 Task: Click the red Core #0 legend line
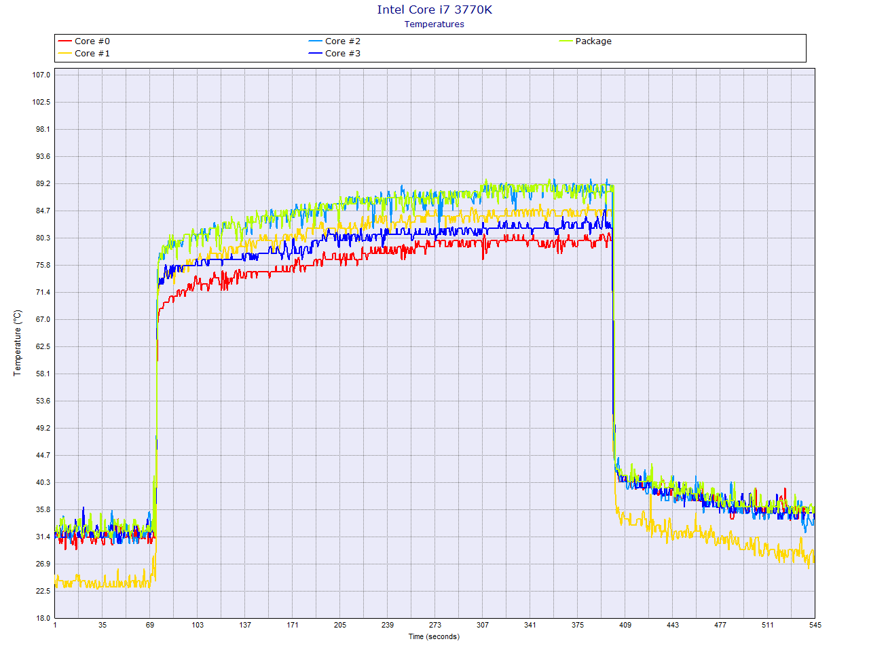64,41
